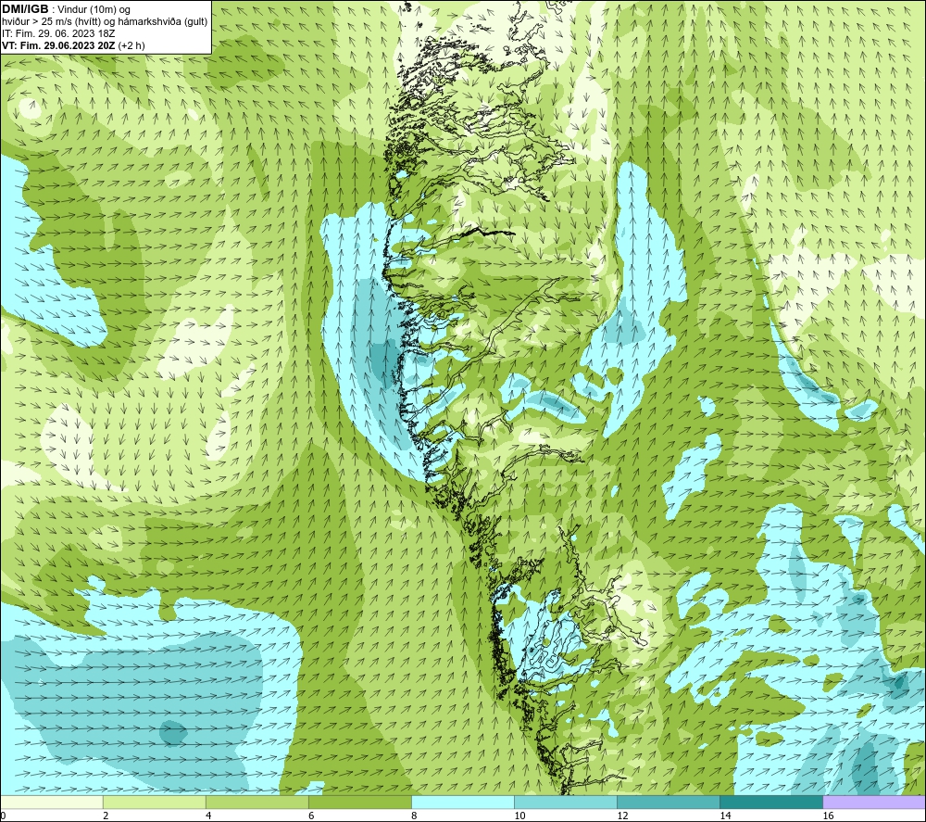Select the 4–6 m/s green color swatch

coord(257,803)
